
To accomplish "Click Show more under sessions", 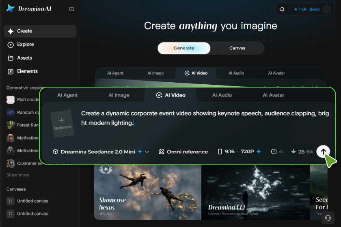I will click(x=17, y=175).
